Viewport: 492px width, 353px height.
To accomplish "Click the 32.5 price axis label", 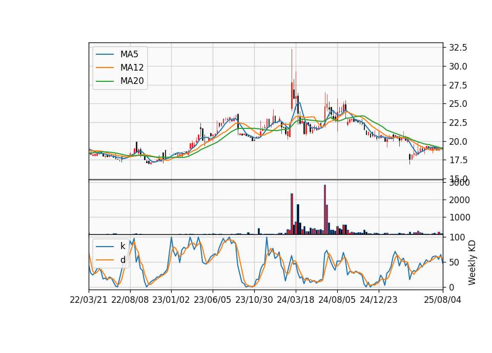I will [x=458, y=48].
